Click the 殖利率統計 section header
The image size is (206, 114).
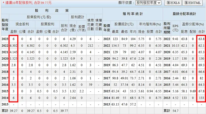coord(133,14)
